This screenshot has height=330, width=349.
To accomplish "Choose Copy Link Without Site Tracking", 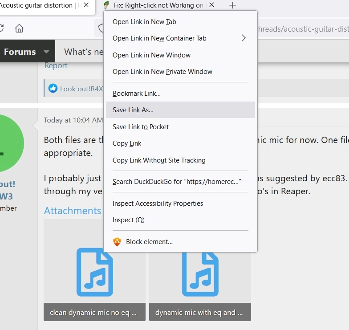I will tap(180, 160).
